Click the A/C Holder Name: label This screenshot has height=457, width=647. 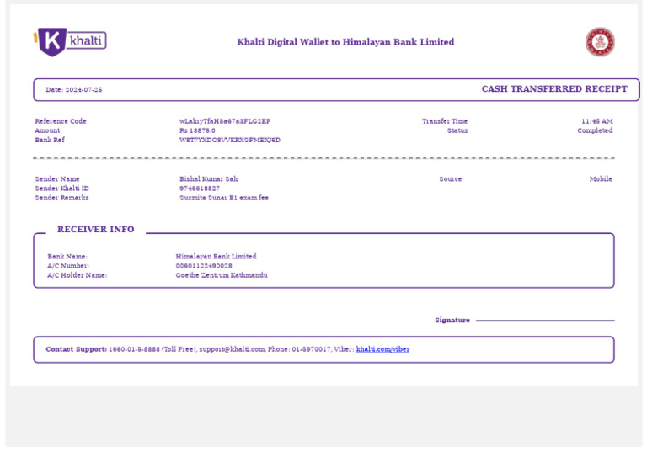point(78,275)
